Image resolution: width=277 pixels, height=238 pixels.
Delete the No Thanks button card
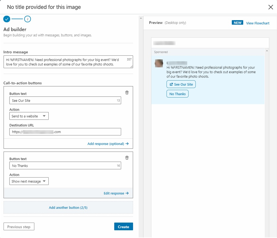click(127, 158)
